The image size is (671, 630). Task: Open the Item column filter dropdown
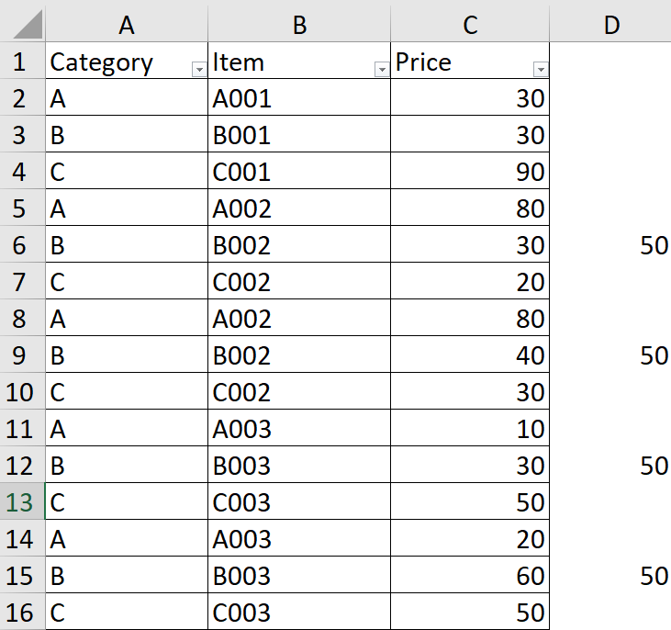pyautogui.click(x=381, y=70)
